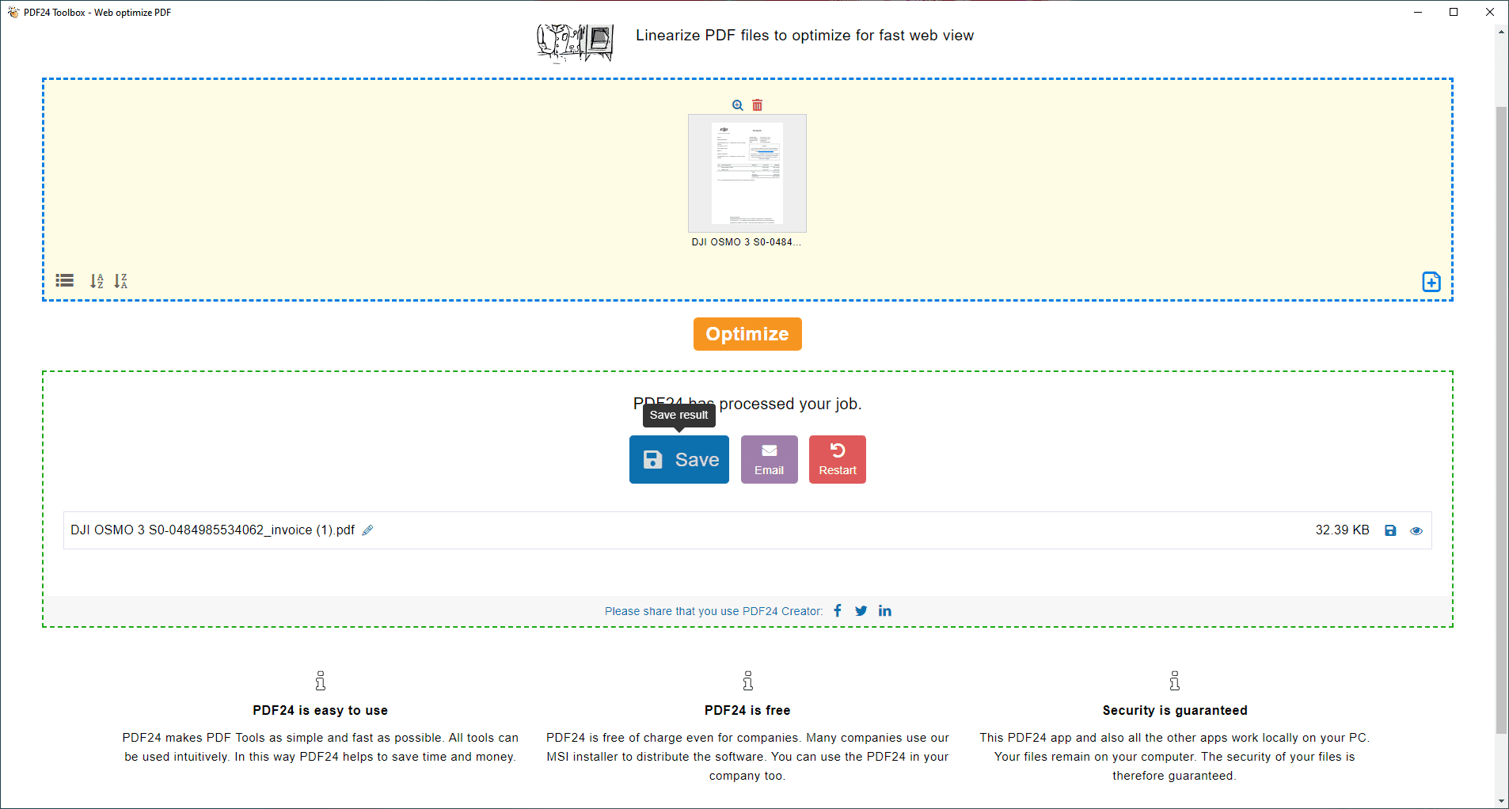Email the processed PDF
Image resolution: width=1509 pixels, height=809 pixels.
click(x=770, y=460)
